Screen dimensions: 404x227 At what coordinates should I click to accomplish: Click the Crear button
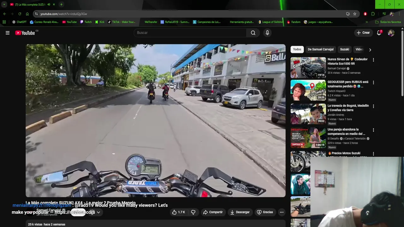363,33
